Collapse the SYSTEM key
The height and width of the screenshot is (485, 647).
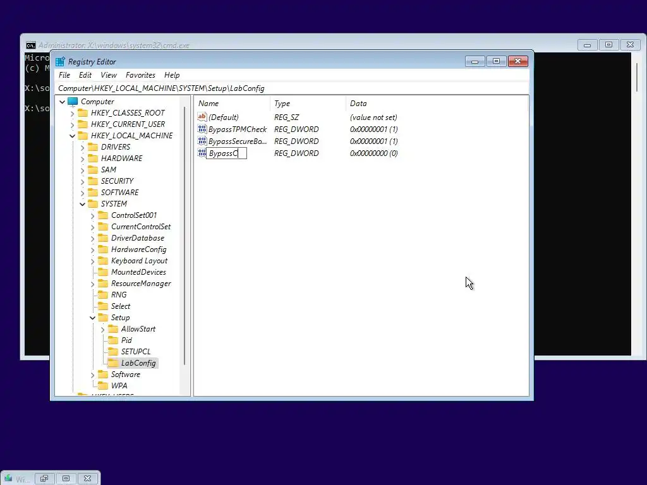pos(83,204)
